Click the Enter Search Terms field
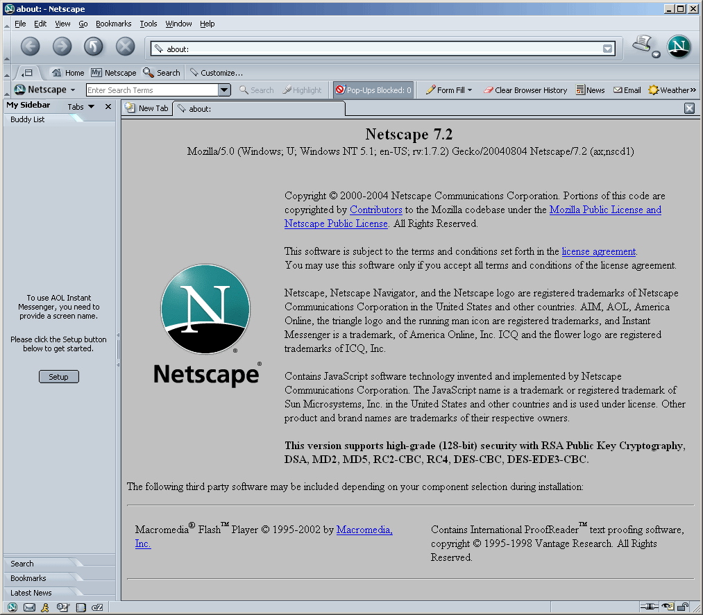 point(153,90)
